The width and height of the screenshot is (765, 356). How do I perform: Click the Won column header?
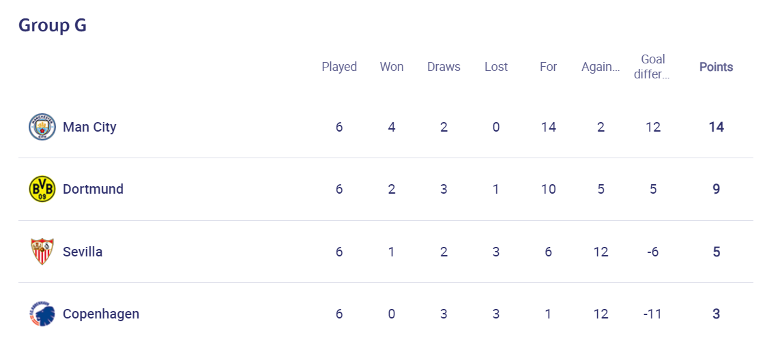392,67
